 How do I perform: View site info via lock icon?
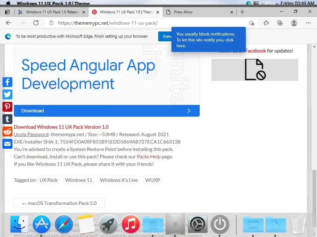pyautogui.click(x=51, y=23)
